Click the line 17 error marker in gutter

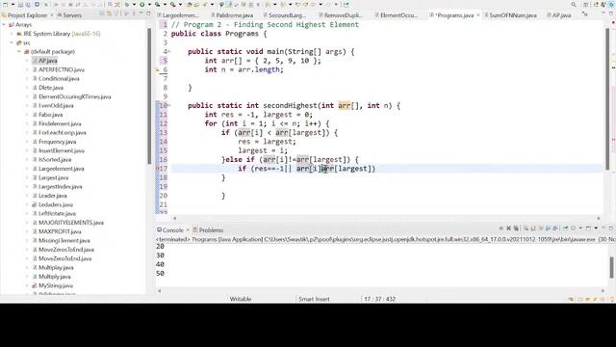coord(158,169)
